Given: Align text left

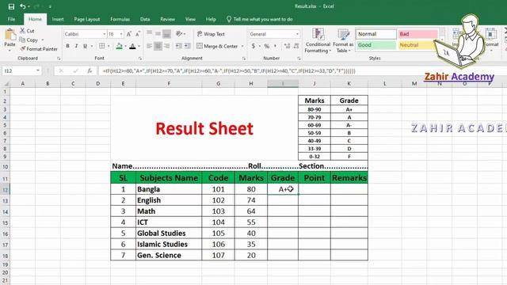Looking at the screenshot, I should pyautogui.click(x=149, y=46).
